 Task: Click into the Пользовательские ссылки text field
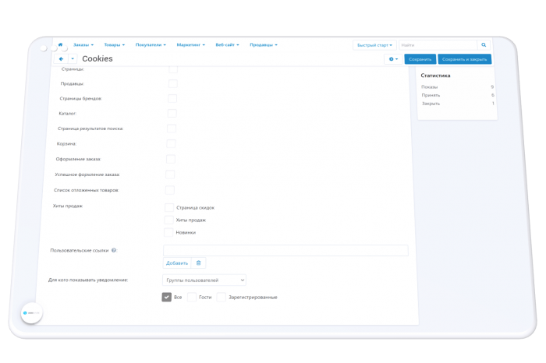285,250
